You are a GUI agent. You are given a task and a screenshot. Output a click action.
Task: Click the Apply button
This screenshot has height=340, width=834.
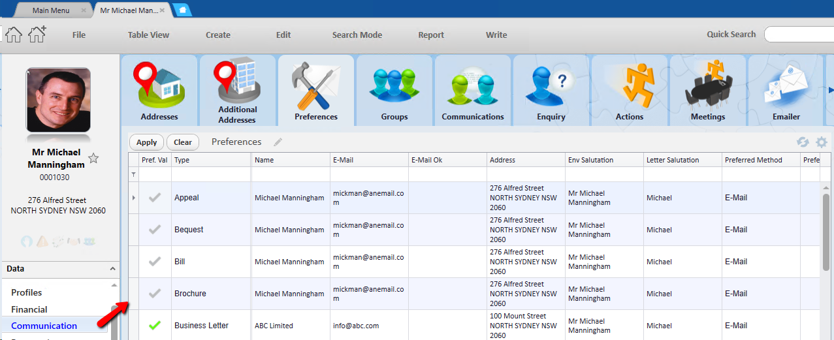coord(147,142)
